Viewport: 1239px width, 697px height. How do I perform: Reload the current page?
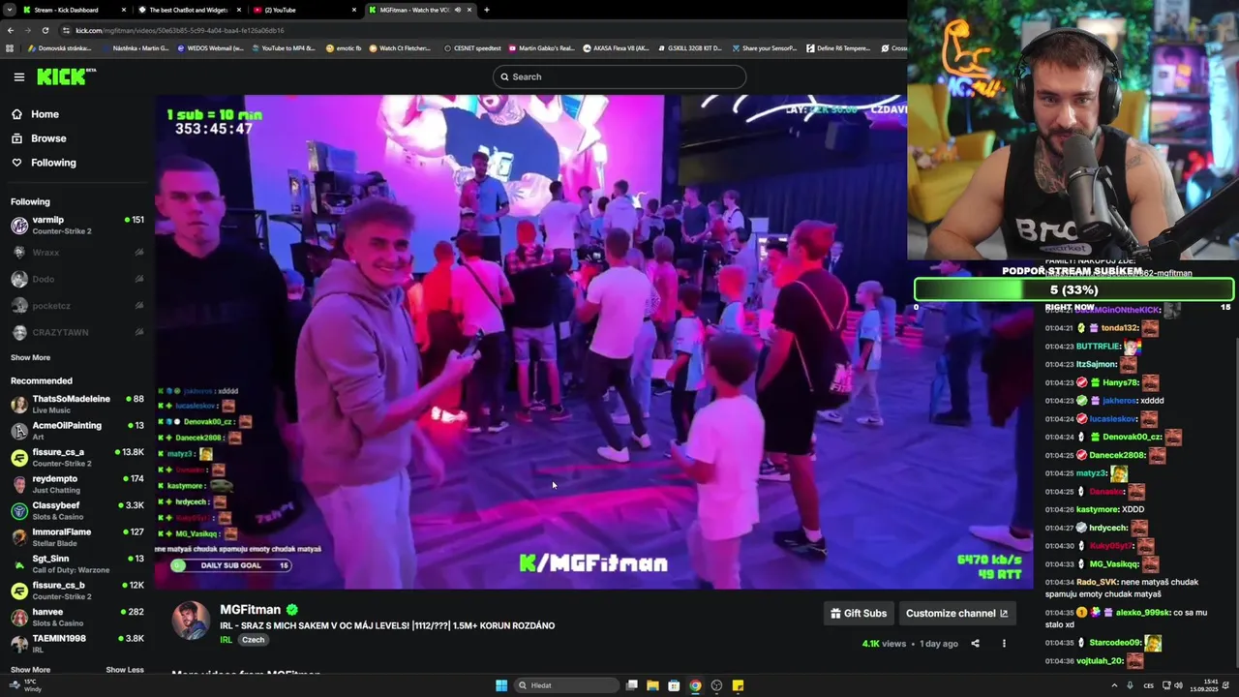point(45,30)
